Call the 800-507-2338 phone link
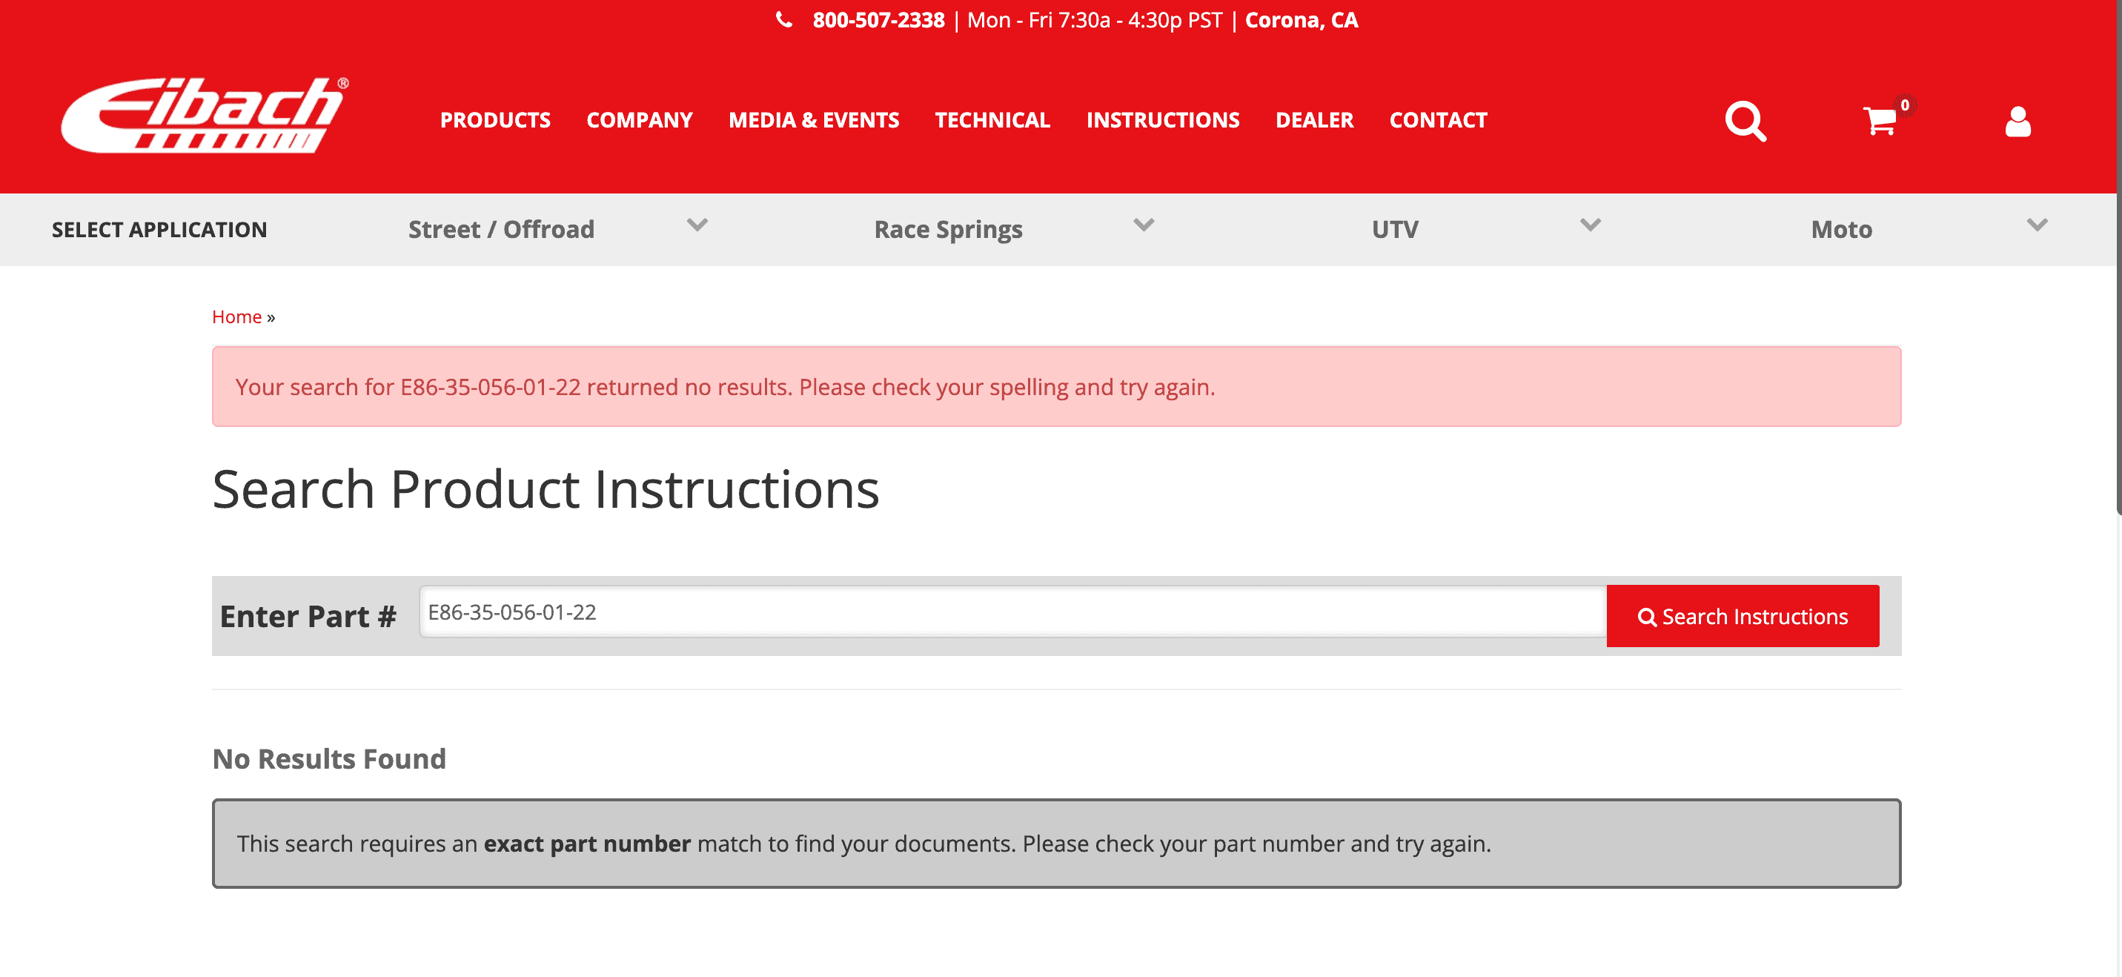 tap(878, 20)
